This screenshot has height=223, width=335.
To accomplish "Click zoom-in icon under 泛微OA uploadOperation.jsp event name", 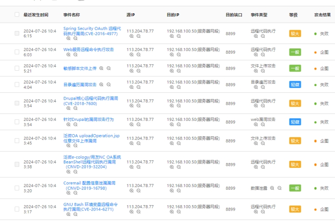I will point(68,146).
